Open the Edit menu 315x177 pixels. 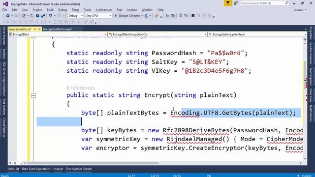click(14, 10)
